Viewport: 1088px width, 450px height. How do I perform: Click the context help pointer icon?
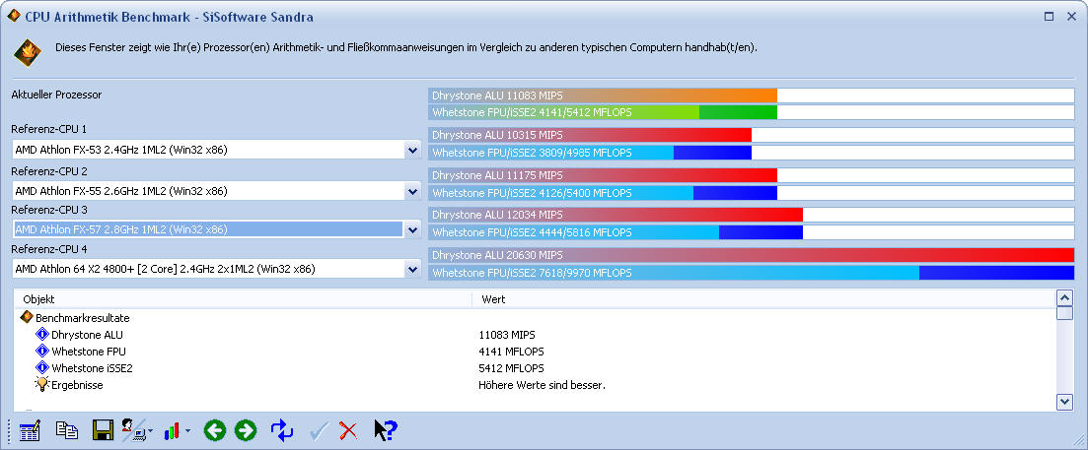click(x=385, y=430)
